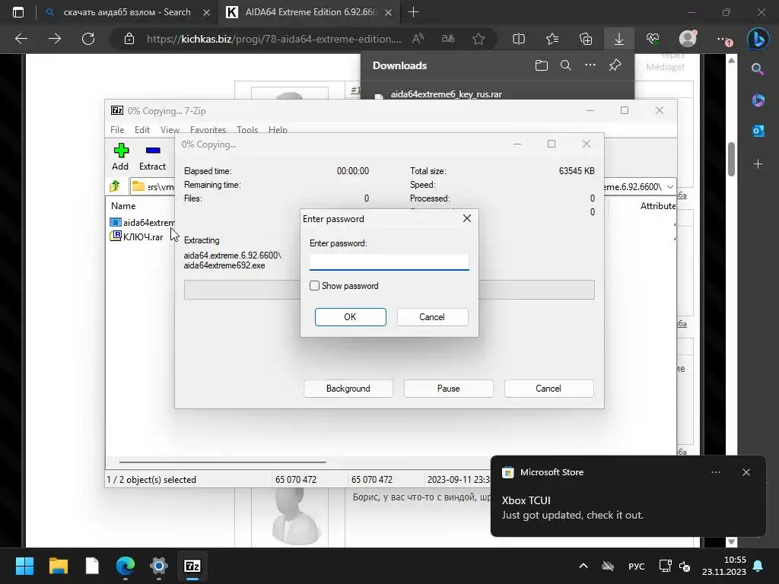The width and height of the screenshot is (779, 584).
Task: Pause the copying operation
Action: [449, 389]
